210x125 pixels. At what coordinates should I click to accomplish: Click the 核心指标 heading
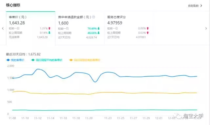coord(13,5)
